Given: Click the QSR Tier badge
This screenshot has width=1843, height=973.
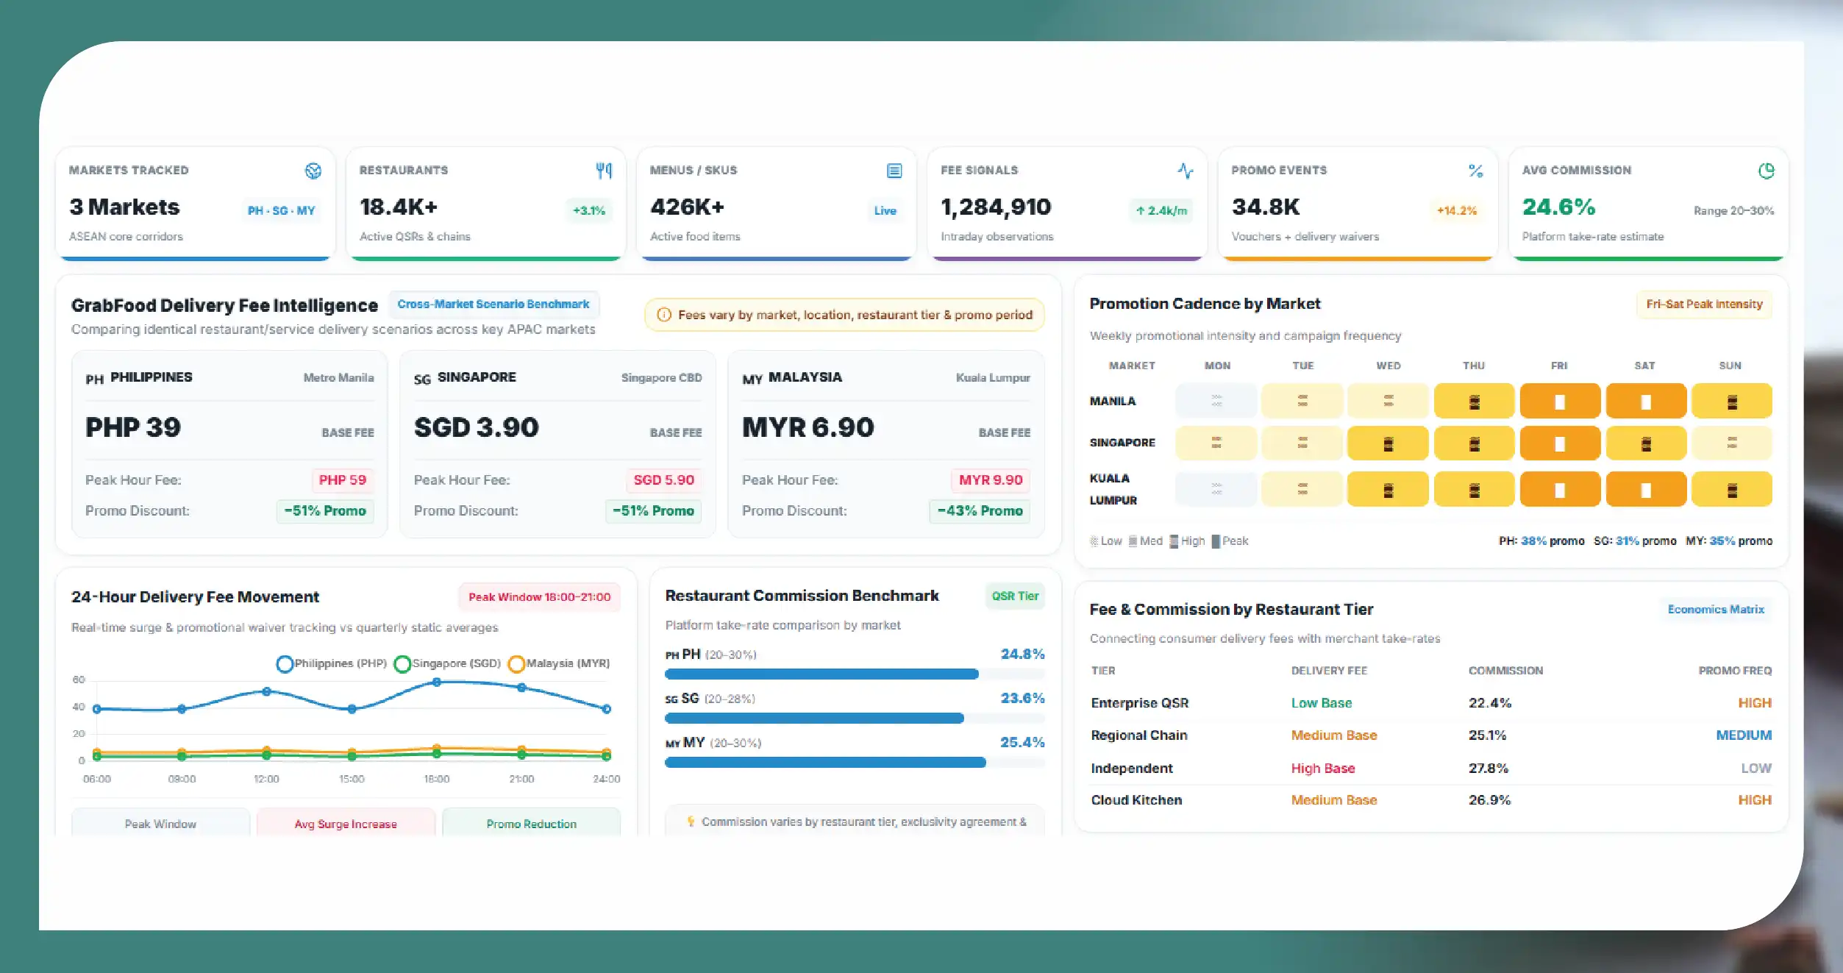Looking at the screenshot, I should (x=1015, y=596).
